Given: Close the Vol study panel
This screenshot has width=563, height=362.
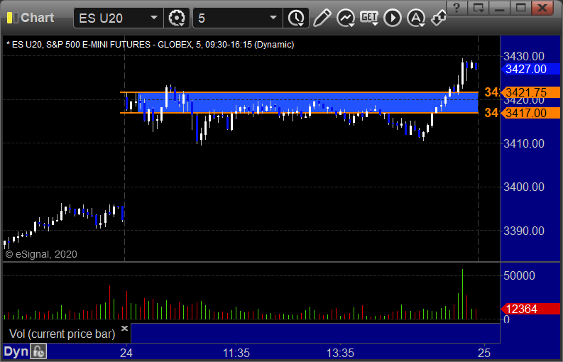Looking at the screenshot, I should click(124, 328).
